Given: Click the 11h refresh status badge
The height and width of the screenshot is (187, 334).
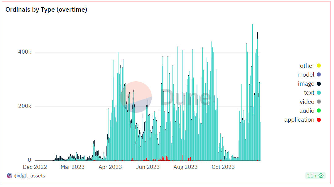Looking at the screenshot, I should [x=315, y=176].
